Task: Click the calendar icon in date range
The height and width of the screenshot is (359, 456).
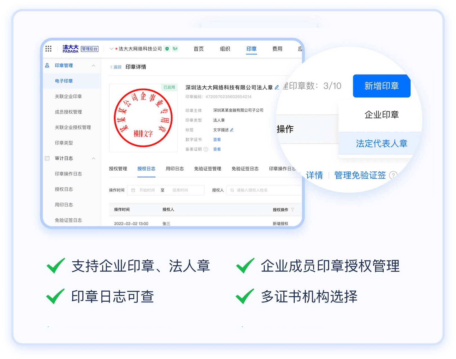Action: 133,190
